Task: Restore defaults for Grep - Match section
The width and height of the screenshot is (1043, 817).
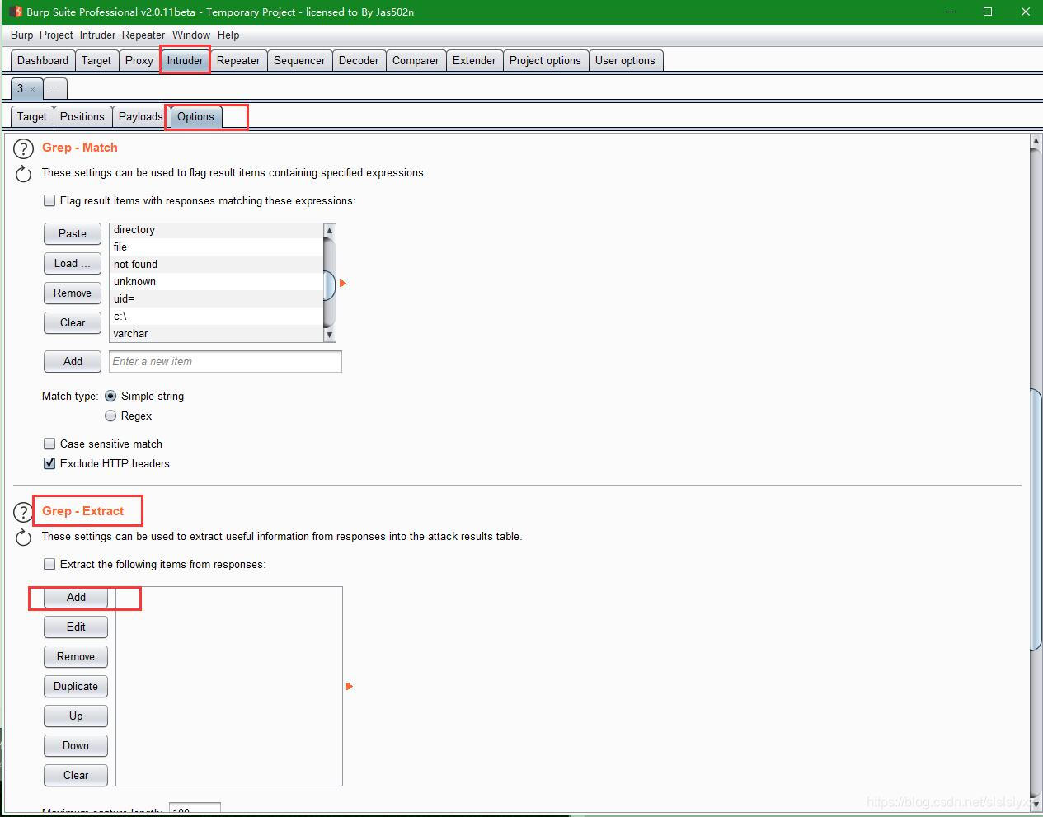Action: tap(23, 174)
